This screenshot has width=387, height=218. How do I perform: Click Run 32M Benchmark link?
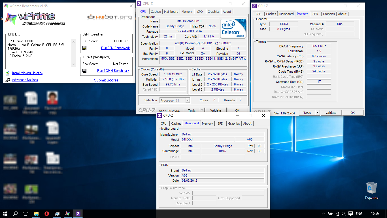click(x=115, y=48)
